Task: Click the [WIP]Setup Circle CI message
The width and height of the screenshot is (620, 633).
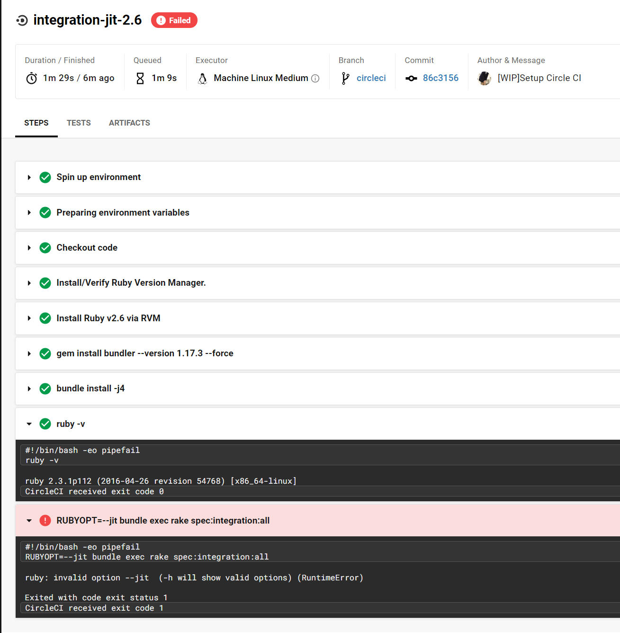Action: pos(539,78)
